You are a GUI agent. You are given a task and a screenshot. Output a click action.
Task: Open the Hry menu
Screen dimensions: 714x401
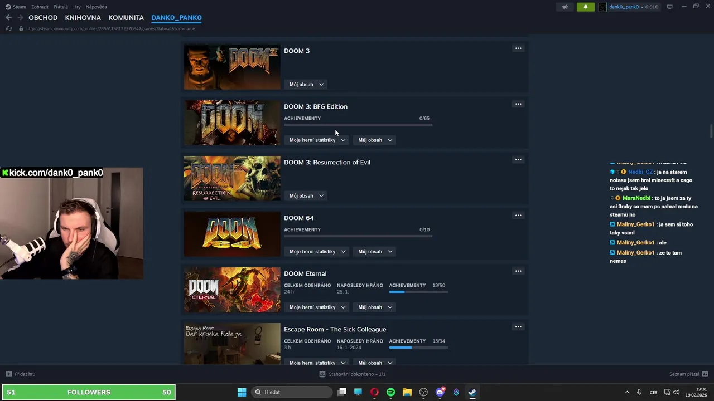coord(77,7)
